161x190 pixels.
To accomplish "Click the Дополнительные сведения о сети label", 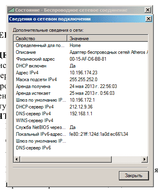I will tap(48, 30).
